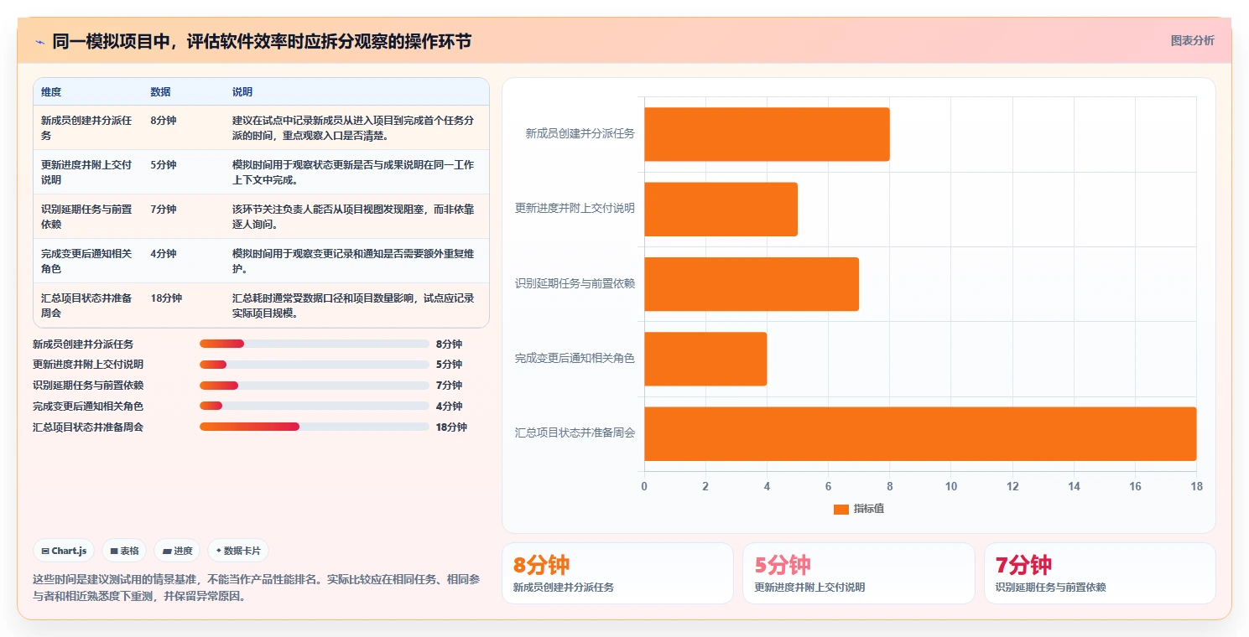This screenshot has width=1249, height=637.
Task: Click the chart axis label 更新进度并附上交付说明
Action: pyautogui.click(x=575, y=208)
